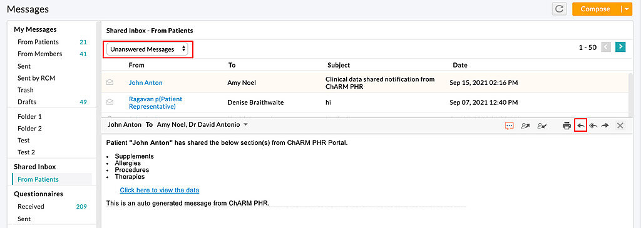
Task: Click envelope icon beside John Anton row
Action: (110, 82)
